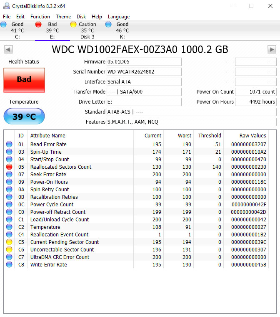The image size is (280, 317).
Task: Open the File menu
Action: 7,17
